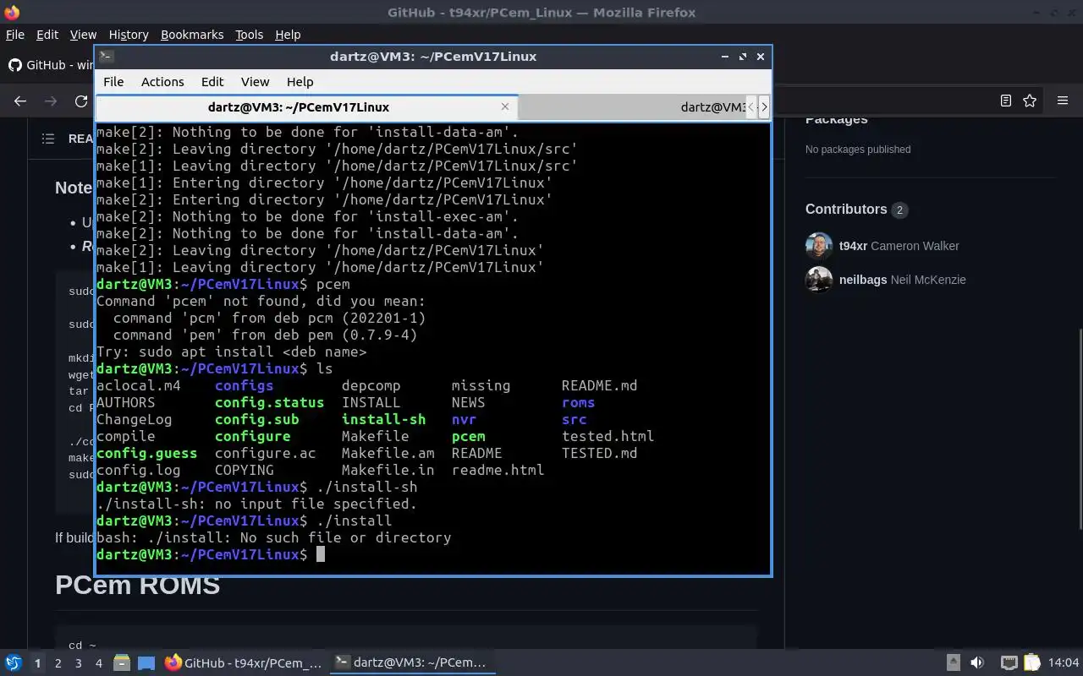This screenshot has height=676, width=1083.
Task: Click 'No packages published' text
Action: [858, 150]
